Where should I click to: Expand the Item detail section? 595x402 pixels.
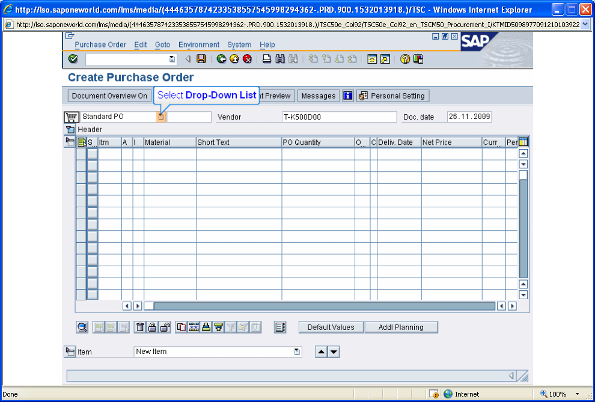coord(70,352)
